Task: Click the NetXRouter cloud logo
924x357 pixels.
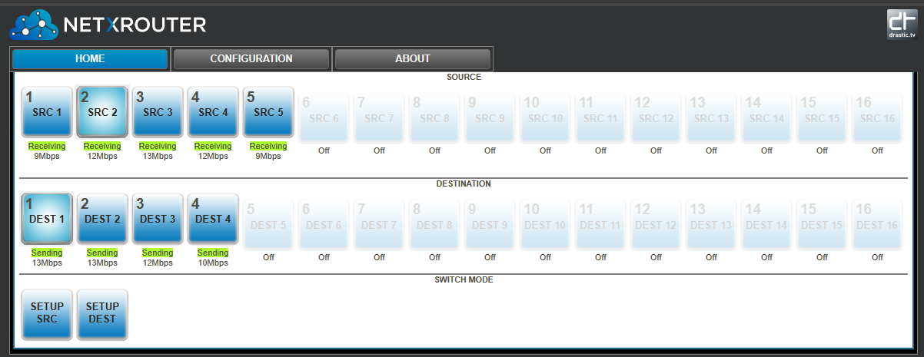Action: (x=33, y=24)
